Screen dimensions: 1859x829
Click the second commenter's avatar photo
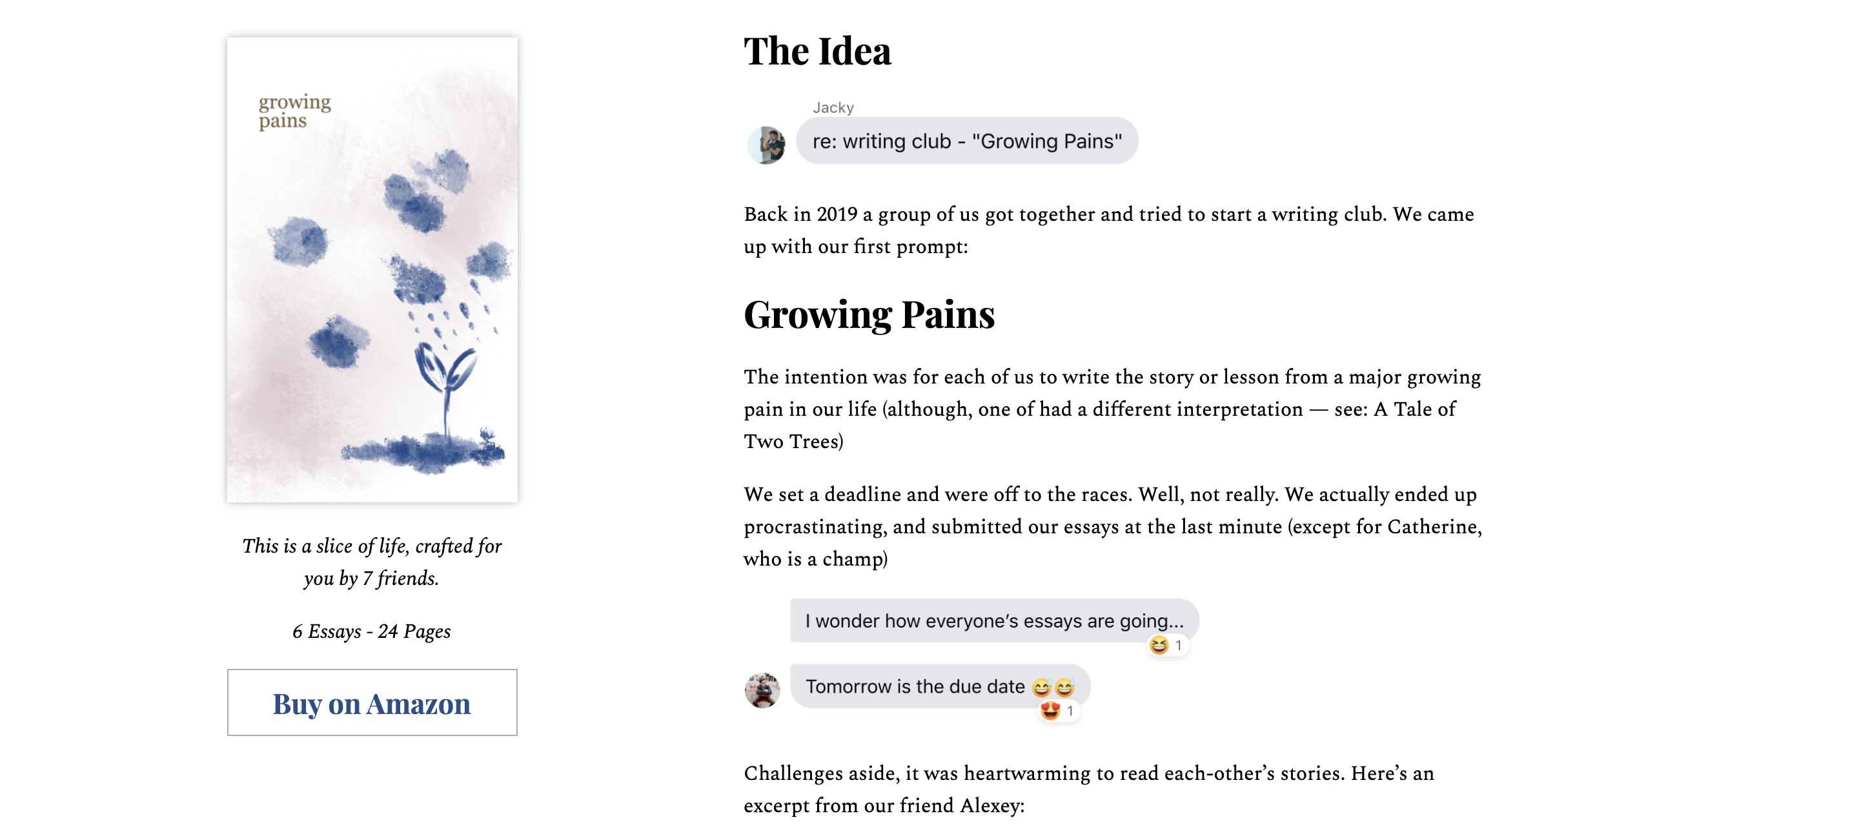pyautogui.click(x=764, y=690)
